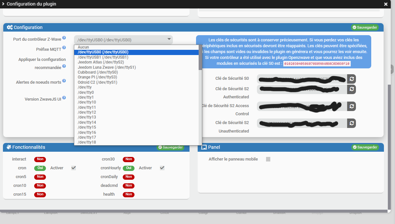395x224 pixels.
Task: Click Sauvegarder in the Fonctionnalités panel
Action: 171,147
